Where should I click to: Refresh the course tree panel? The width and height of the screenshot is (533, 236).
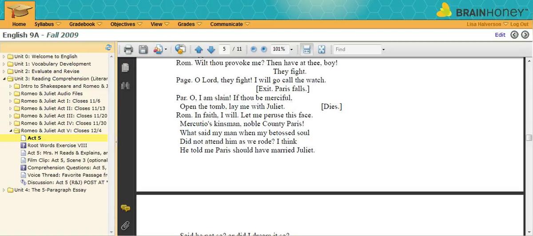pos(108,47)
